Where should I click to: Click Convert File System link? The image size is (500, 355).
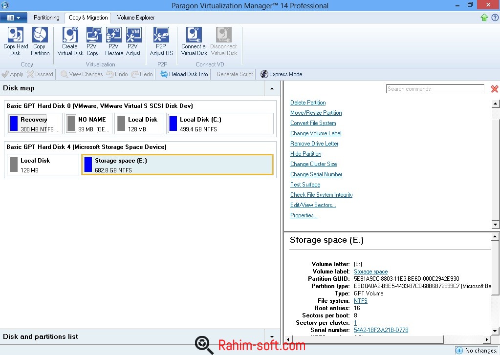(313, 123)
